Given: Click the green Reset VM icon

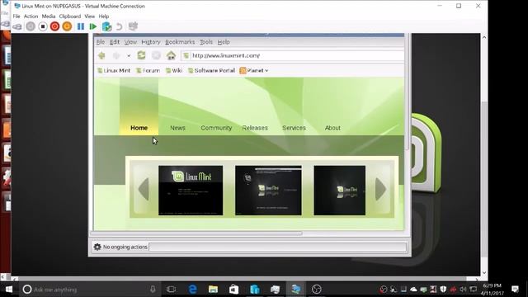Looking at the screenshot, I should [93, 26].
